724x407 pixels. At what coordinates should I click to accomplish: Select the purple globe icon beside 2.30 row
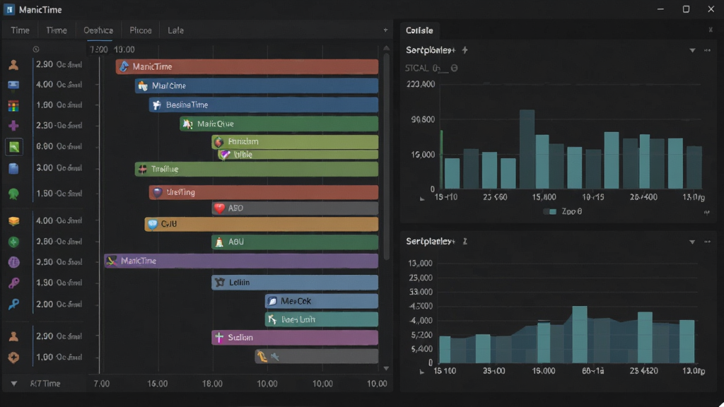[x=14, y=262]
